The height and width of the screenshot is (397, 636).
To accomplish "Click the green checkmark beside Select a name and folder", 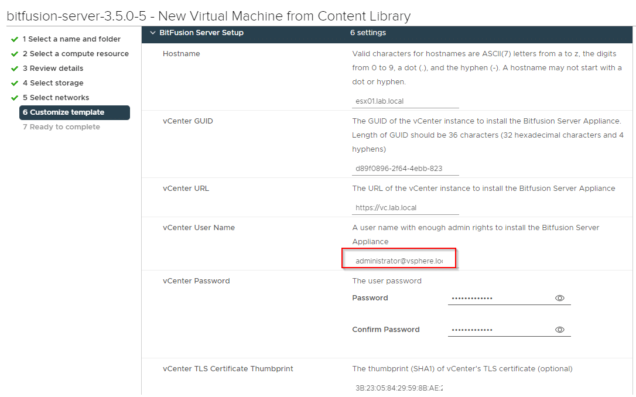I will [x=15, y=39].
